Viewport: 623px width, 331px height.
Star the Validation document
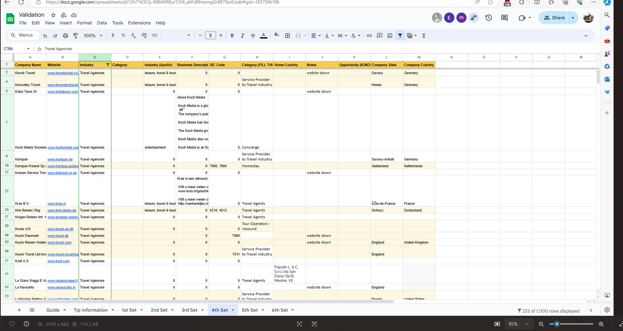point(53,15)
